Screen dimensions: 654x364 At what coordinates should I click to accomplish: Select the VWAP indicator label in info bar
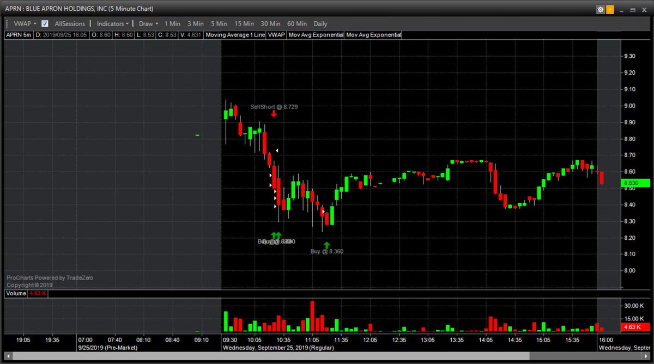(x=277, y=35)
